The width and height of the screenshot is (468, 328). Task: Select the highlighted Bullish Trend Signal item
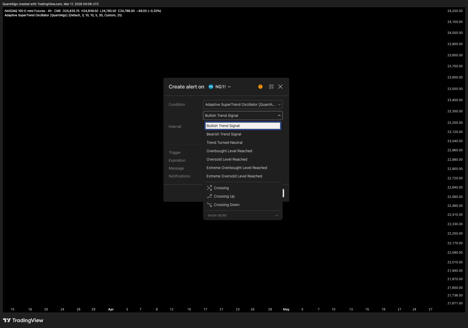point(243,126)
